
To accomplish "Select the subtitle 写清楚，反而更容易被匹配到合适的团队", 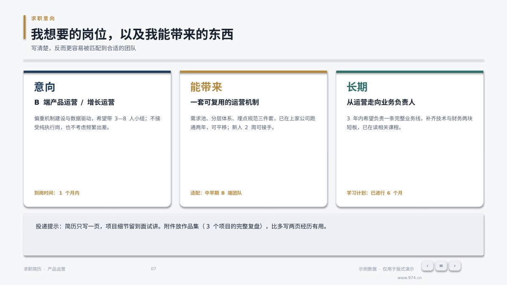I will [x=84, y=48].
